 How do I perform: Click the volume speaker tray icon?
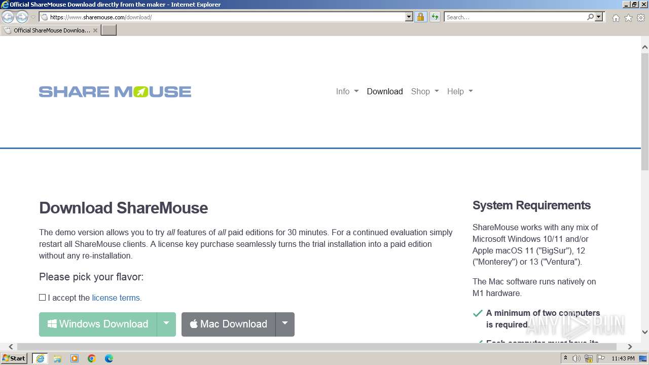coord(576,358)
